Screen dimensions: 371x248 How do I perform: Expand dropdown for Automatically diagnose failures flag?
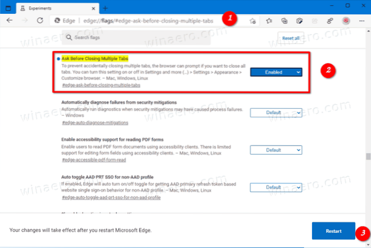pyautogui.click(x=276, y=112)
